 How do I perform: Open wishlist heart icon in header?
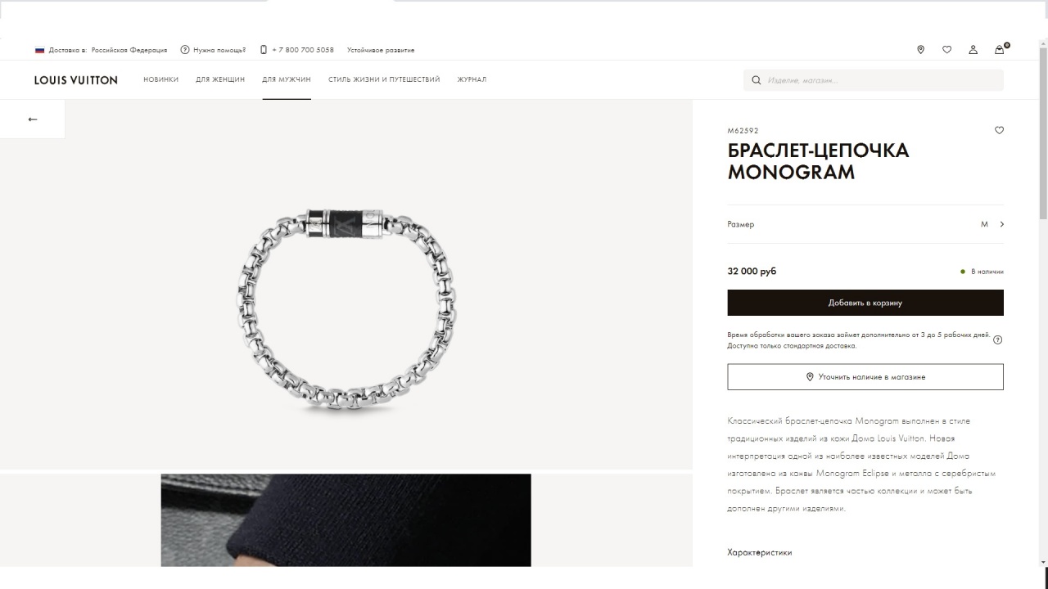(x=946, y=50)
